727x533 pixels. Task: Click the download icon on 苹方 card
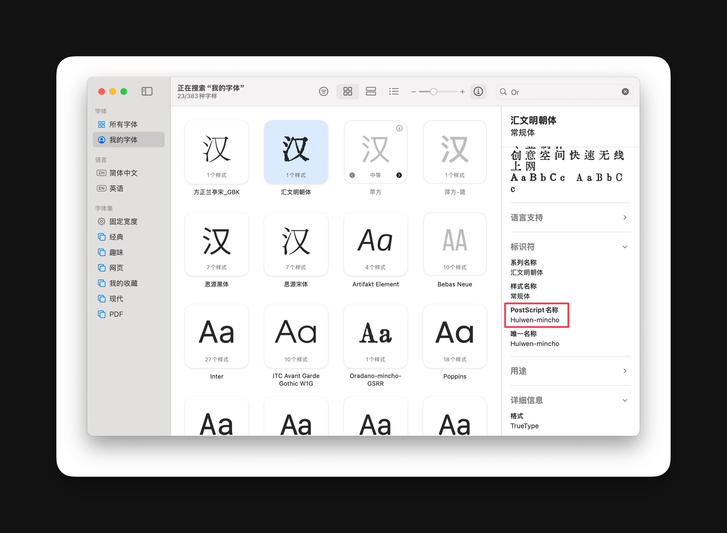coord(399,128)
